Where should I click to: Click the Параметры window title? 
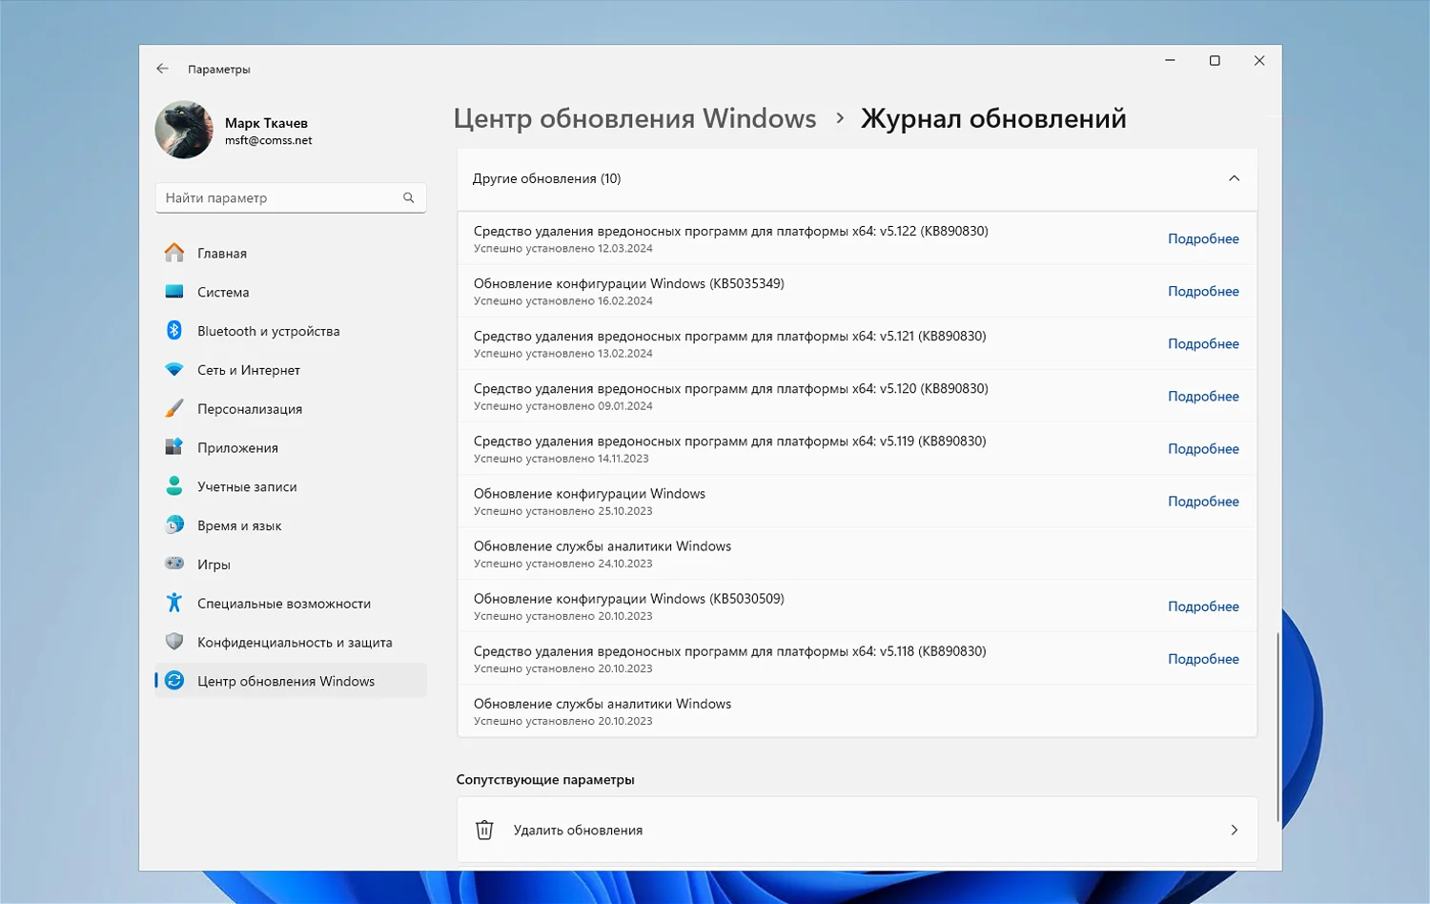coord(219,69)
